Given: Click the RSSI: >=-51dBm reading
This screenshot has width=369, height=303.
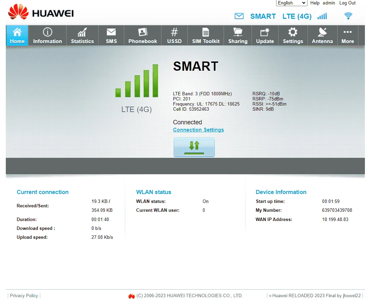Looking at the screenshot, I should click(269, 104).
